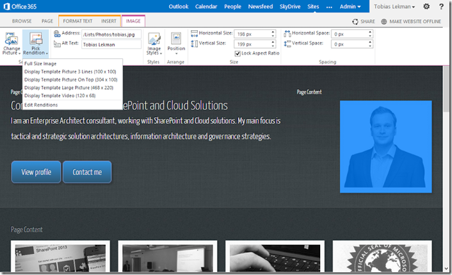Go to People in top navigation
This screenshot has height=275, width=452.
coord(232,6)
